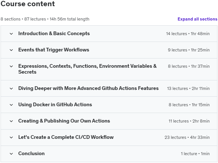Click the 1 lecture • 1min text
Viewport: 218px width, 163px height.
coord(195,154)
